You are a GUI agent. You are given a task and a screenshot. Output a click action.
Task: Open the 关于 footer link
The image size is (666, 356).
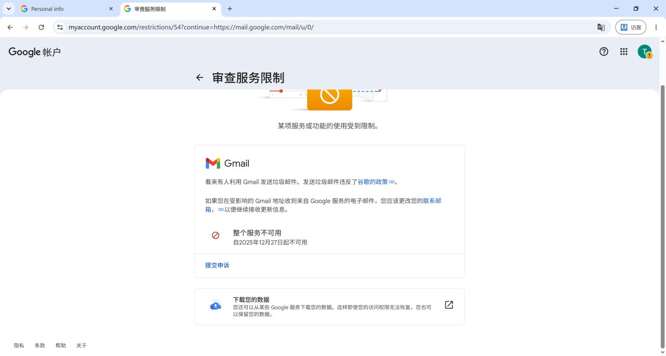click(x=81, y=346)
